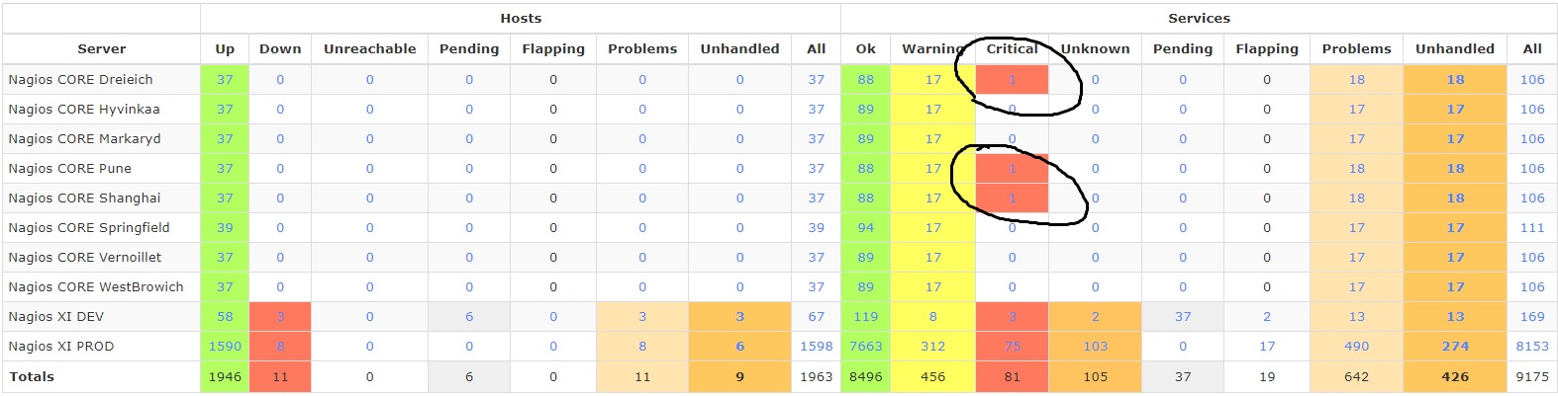Viewport: 1558px width, 396px height.
Task: Select the Nagios CORE Hyvinkaa server name
Action: (x=84, y=110)
